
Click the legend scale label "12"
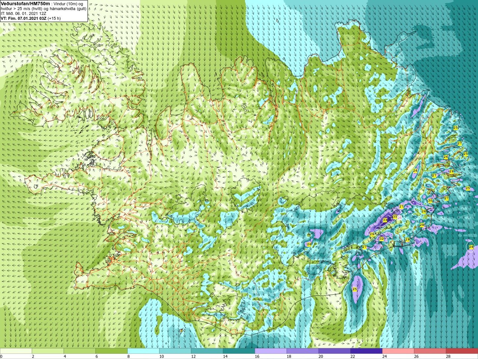click(193, 356)
